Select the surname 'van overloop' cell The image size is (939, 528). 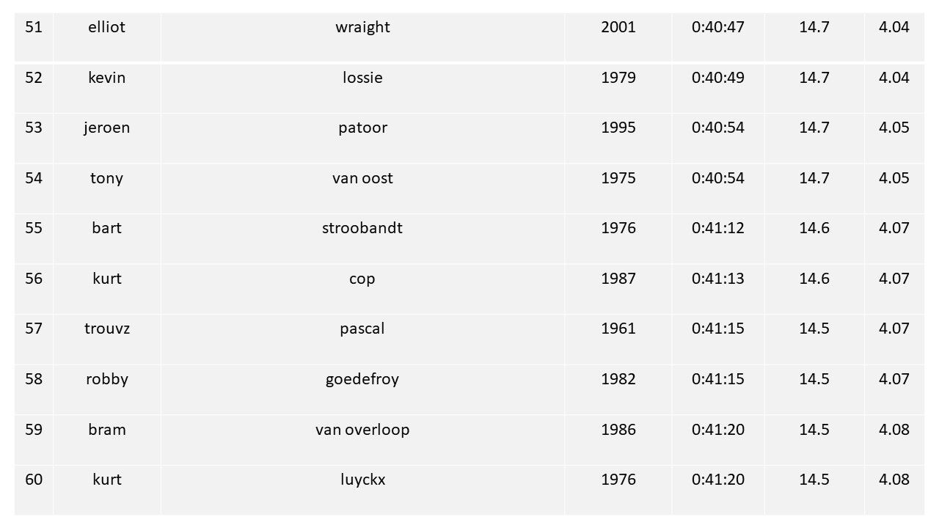pyautogui.click(x=362, y=430)
